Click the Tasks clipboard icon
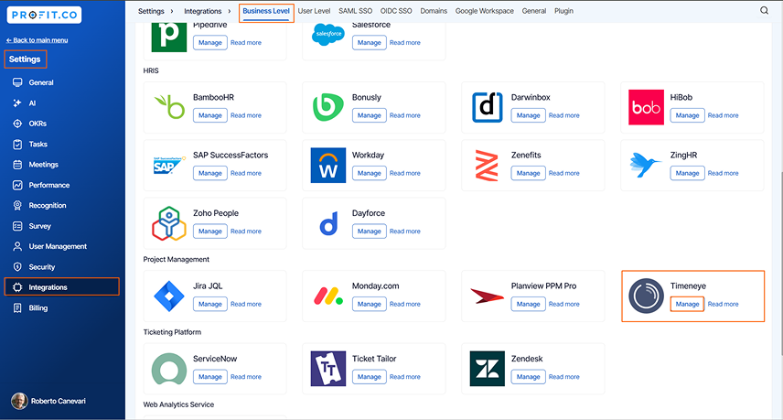Screen dimensions: 783x420 click(17, 144)
